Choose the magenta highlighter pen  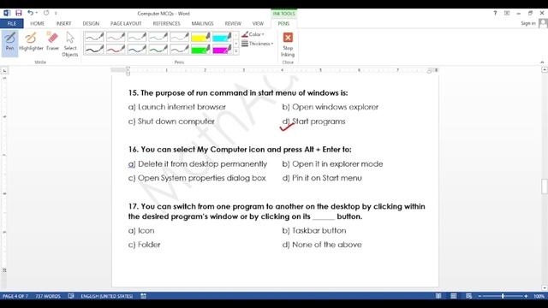(x=222, y=50)
